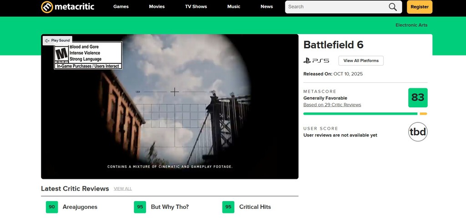Click the search magnifying glass icon
Image resolution: width=466 pixels, height=218 pixels.
click(392, 7)
